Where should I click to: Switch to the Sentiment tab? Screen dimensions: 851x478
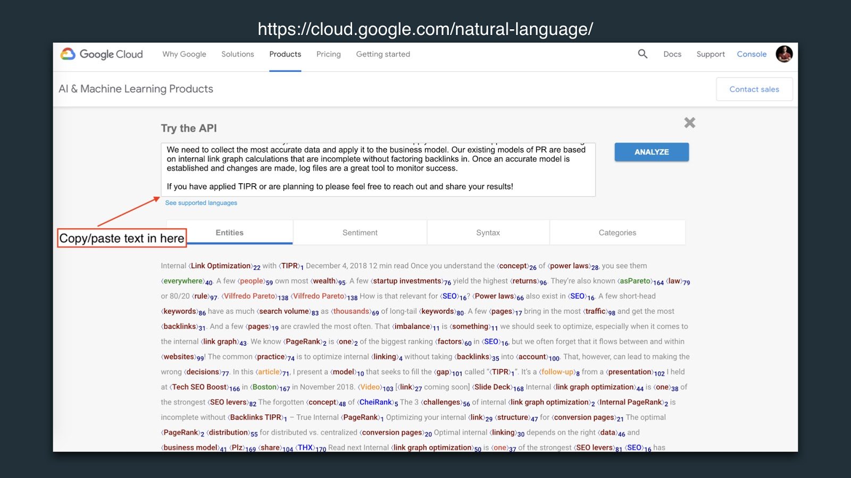pos(360,233)
